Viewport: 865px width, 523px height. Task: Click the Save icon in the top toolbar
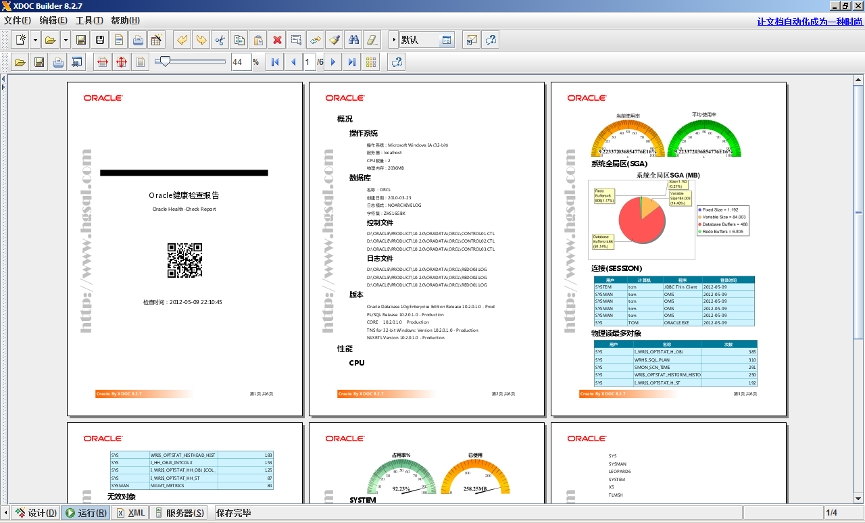(82, 39)
